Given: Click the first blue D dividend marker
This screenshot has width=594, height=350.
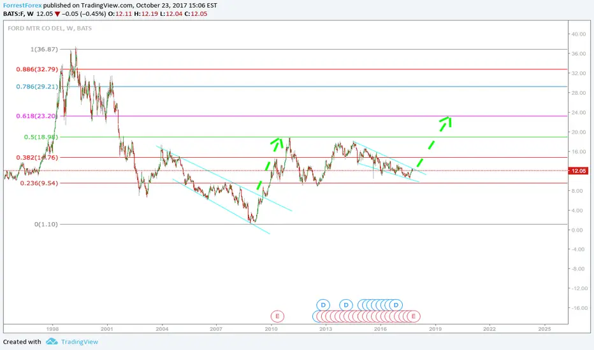Looking at the screenshot, I should click(323, 305).
